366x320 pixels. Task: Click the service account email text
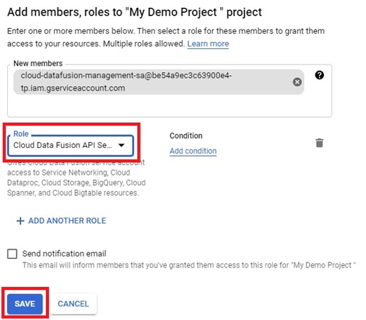(126, 82)
